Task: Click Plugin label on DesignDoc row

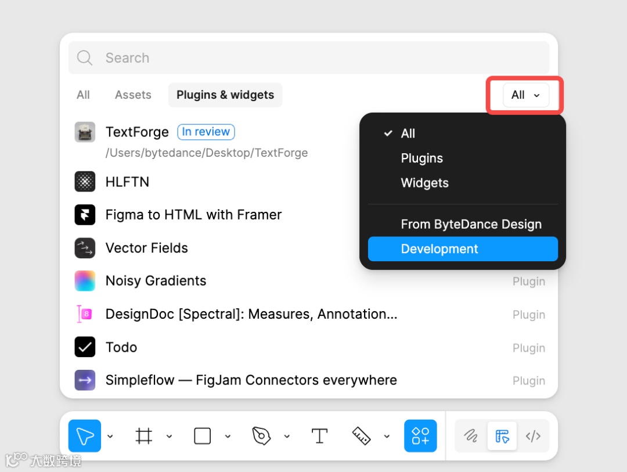Action: tap(529, 315)
